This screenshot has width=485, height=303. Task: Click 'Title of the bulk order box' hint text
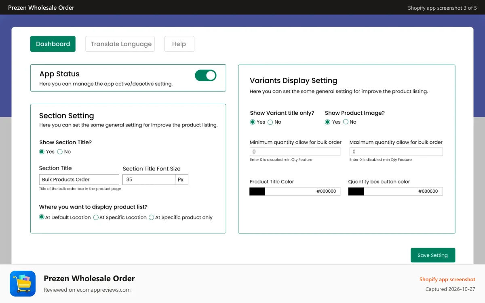pyautogui.click(x=80, y=189)
